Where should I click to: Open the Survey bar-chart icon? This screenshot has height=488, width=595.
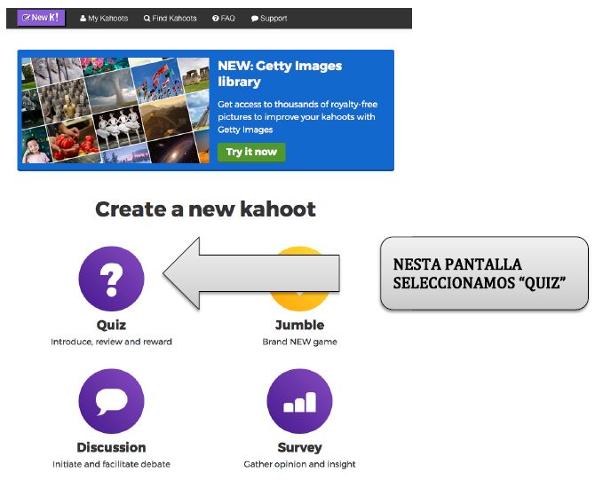pyautogui.click(x=299, y=401)
